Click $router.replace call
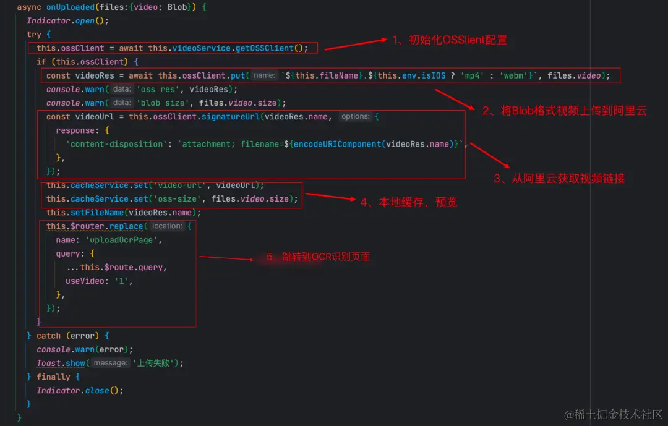Image resolution: width=668 pixels, height=426 pixels. 95,226
